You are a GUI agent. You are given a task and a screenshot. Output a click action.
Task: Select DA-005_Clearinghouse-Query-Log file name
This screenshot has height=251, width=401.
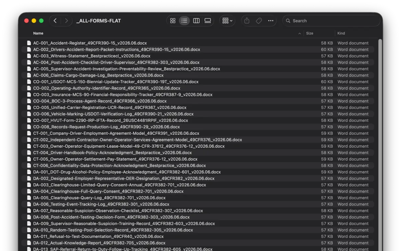tap(99, 198)
